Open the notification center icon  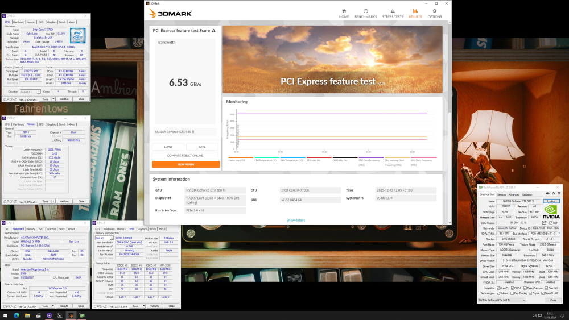point(562,315)
